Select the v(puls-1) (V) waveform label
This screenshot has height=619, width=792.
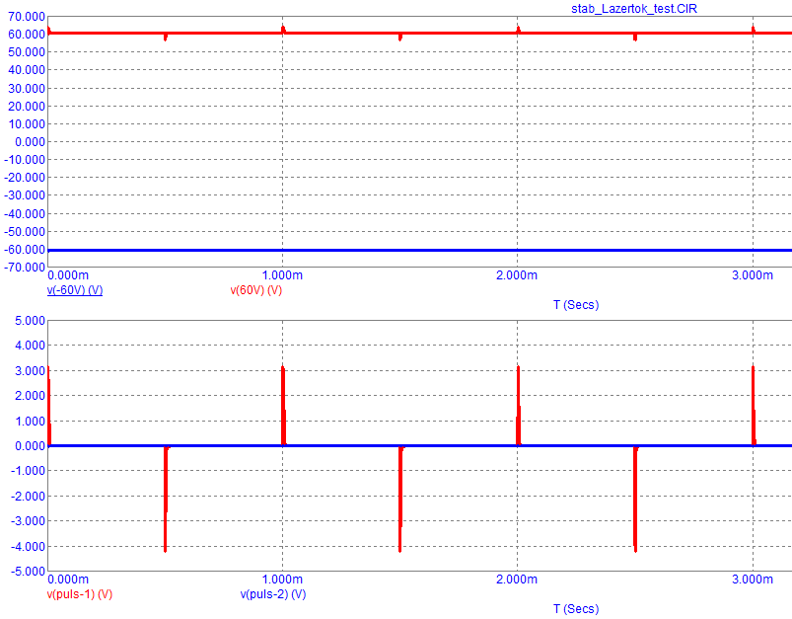pos(80,594)
